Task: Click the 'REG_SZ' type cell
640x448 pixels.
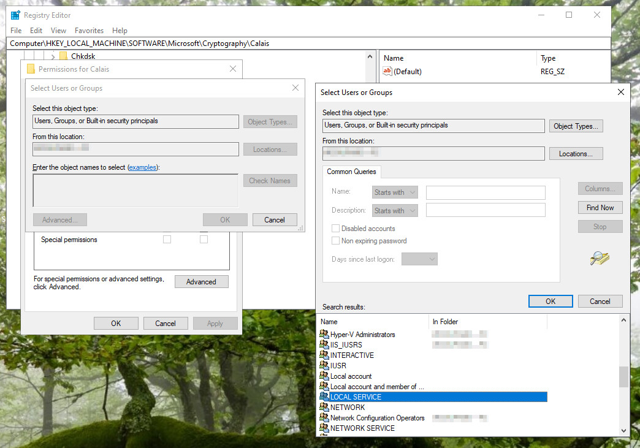Action: [553, 72]
